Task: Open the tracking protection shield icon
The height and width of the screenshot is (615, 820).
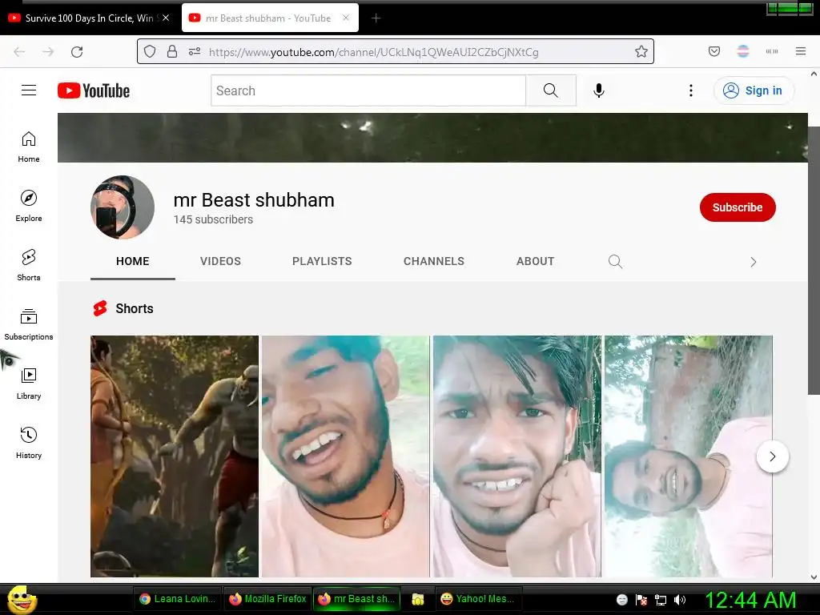Action: point(150,51)
